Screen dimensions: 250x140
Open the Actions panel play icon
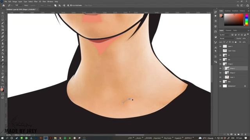(216, 16)
